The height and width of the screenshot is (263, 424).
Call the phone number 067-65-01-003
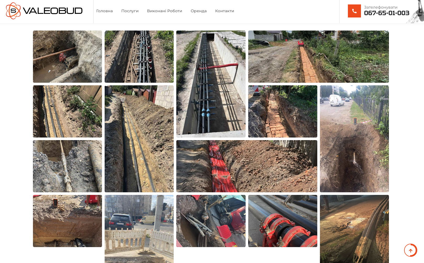(386, 13)
